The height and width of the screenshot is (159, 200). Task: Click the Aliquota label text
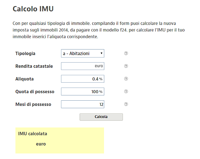point(25,79)
